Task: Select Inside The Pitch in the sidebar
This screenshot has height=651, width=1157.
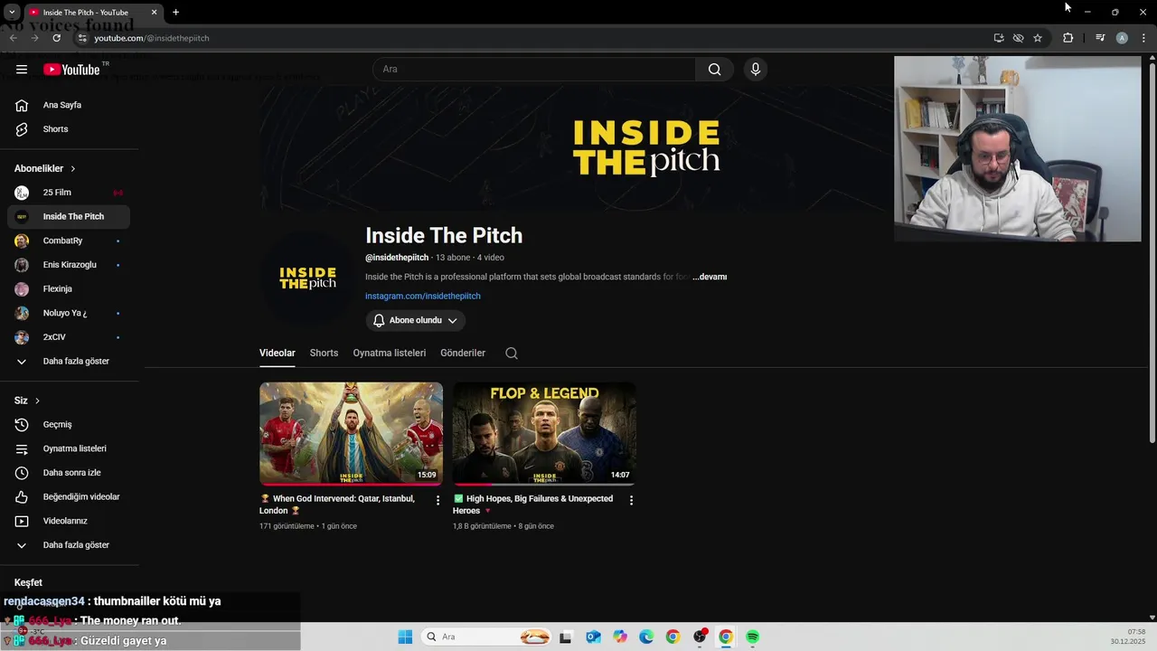Action: tap(69, 217)
